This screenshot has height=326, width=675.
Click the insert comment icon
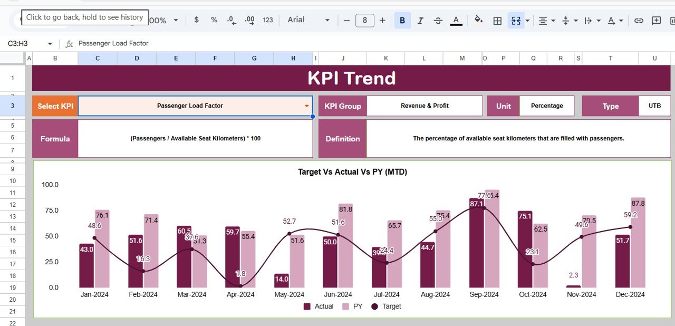pos(657,21)
